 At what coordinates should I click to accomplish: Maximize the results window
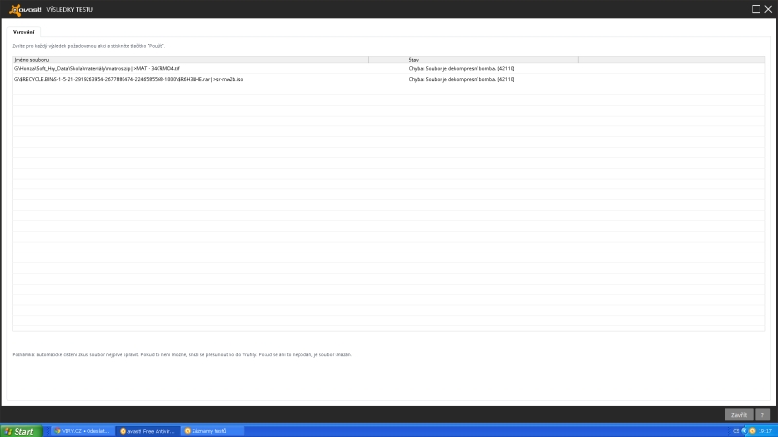click(x=756, y=8)
